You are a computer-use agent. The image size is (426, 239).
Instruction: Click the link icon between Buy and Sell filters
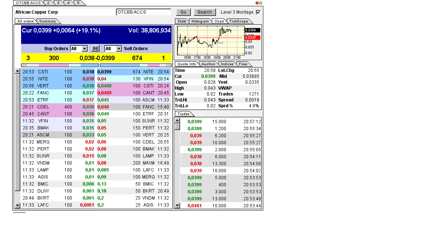coord(95,49)
